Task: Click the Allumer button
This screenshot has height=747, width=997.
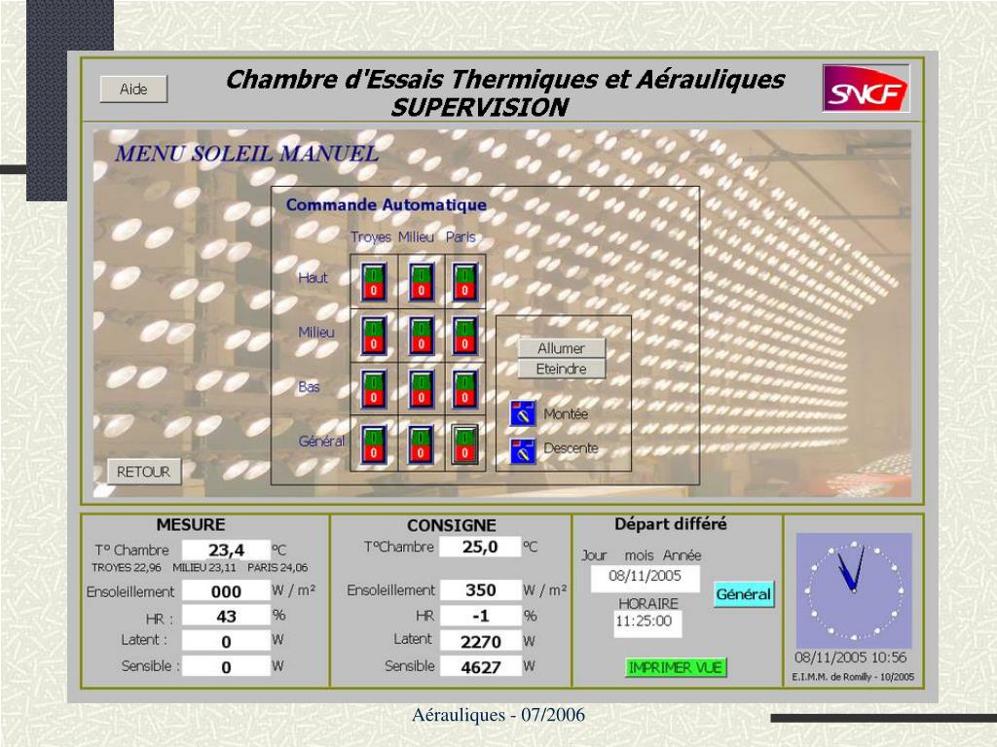Action: coord(562,348)
